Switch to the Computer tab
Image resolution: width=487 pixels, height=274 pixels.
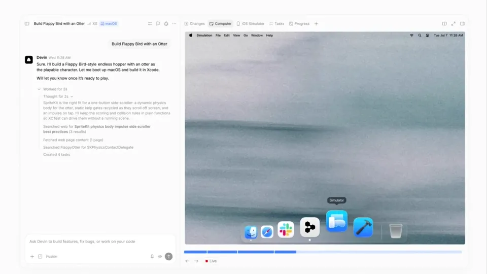220,24
